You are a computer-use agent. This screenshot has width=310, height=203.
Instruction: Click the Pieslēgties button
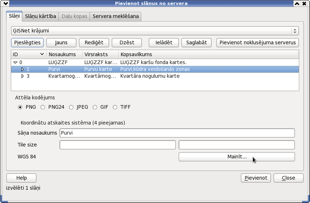[x=27, y=42]
